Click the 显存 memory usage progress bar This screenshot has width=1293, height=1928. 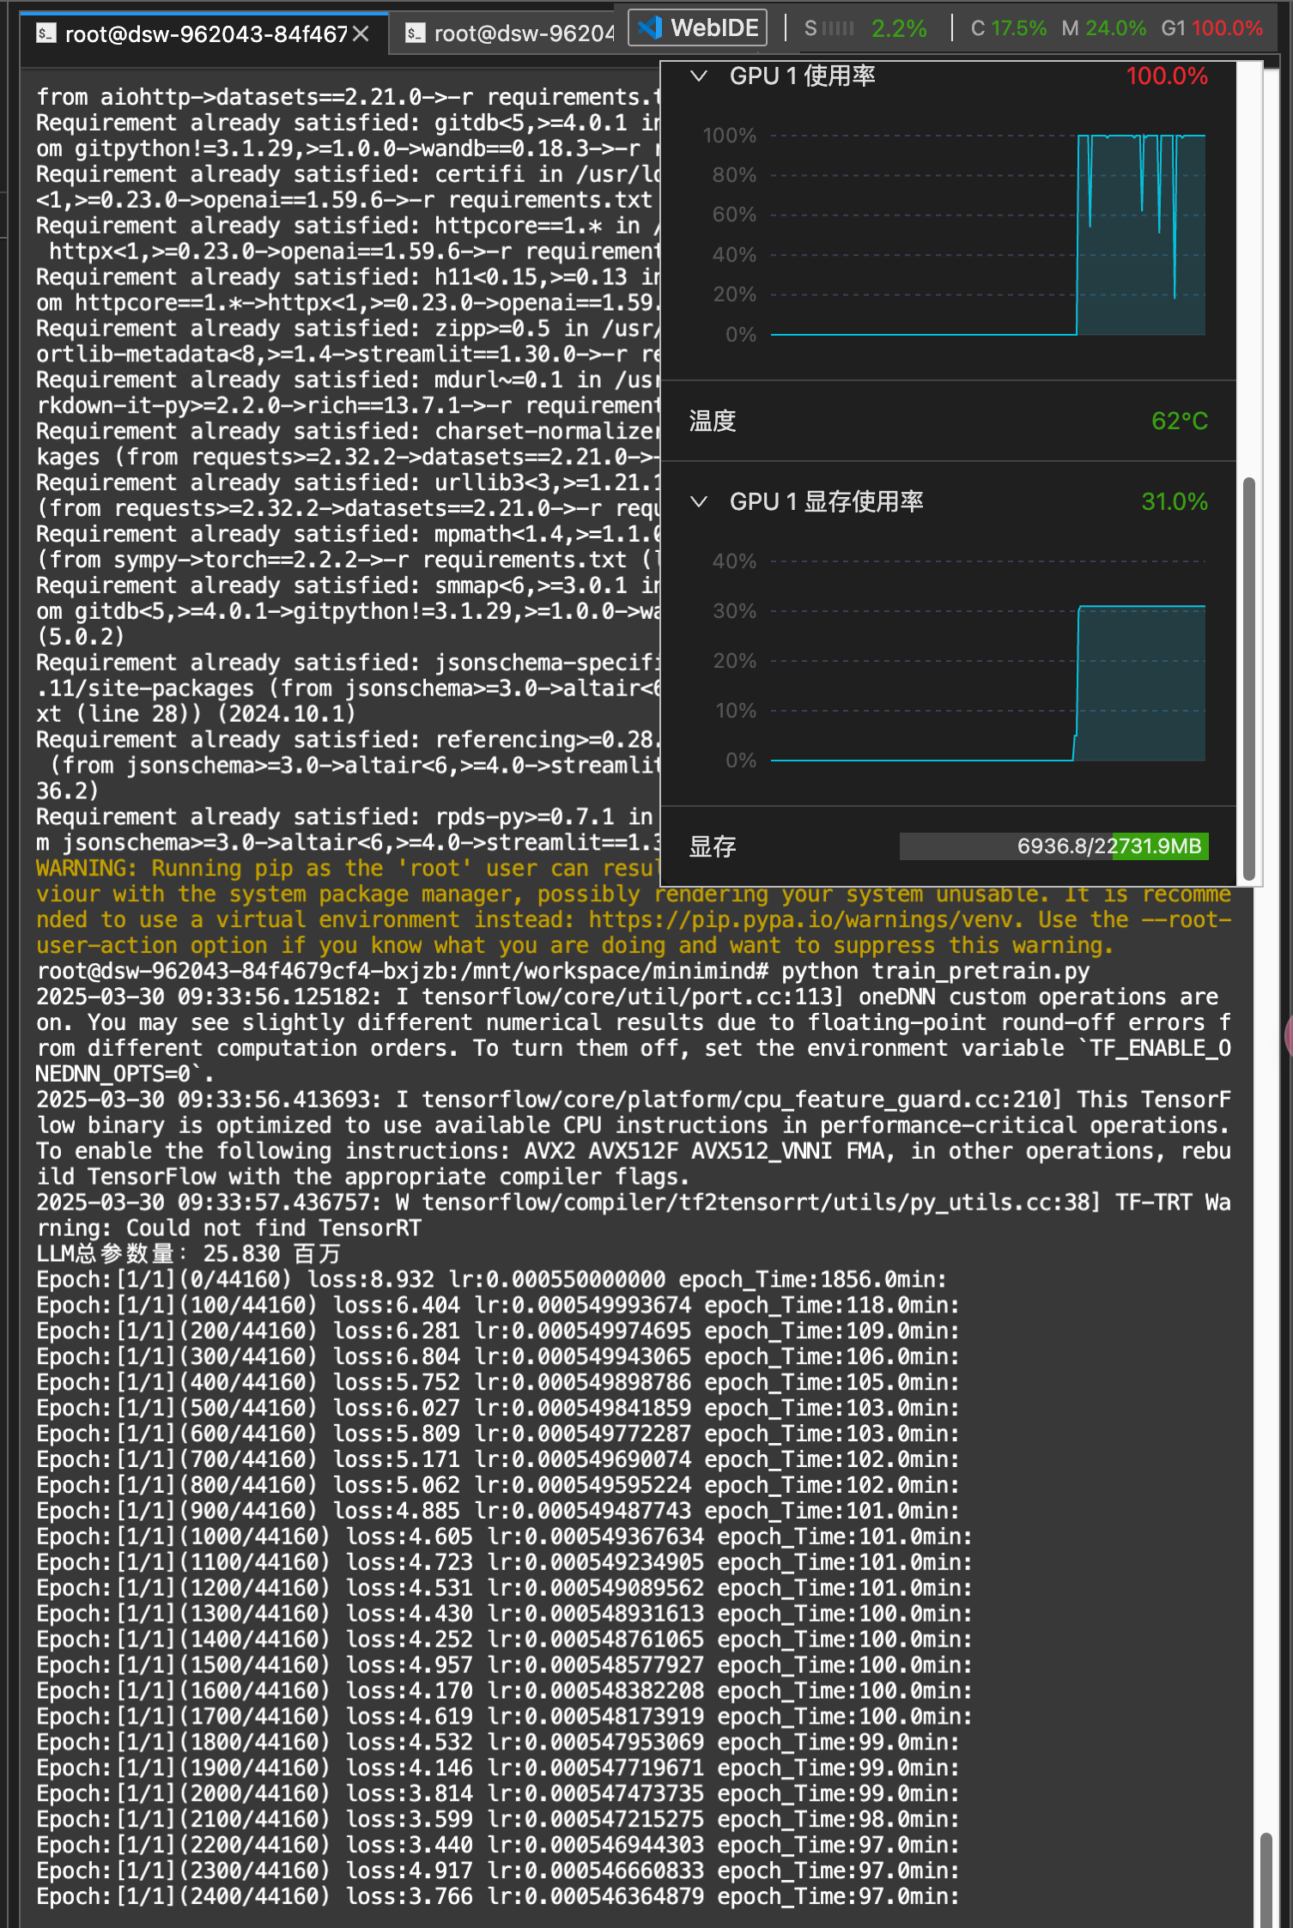[x=1053, y=846]
